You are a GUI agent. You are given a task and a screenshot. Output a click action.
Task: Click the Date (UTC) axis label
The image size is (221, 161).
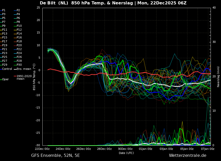coord(126,153)
